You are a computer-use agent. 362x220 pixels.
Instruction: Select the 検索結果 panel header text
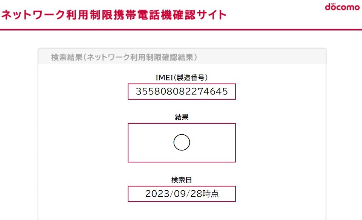(125, 58)
